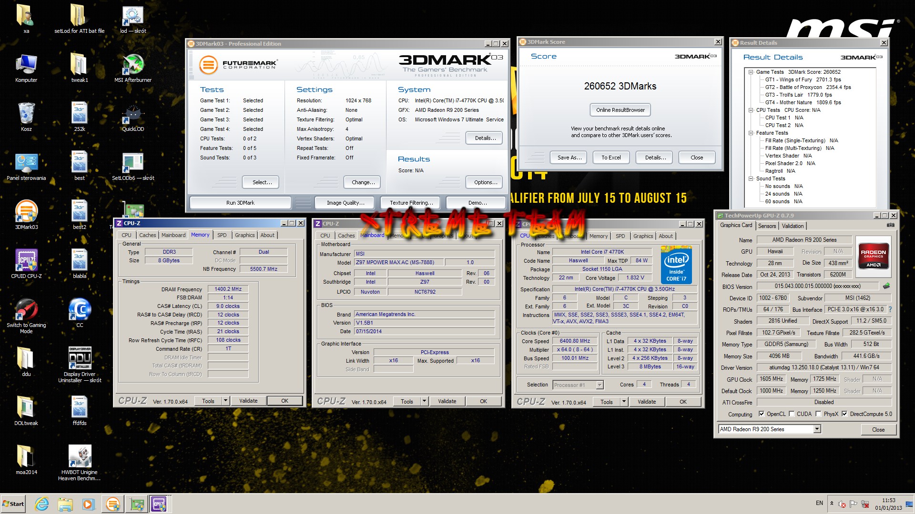Viewport: 915px width, 514px height.
Task: Collapse the Game Tests tree node
Action: pyautogui.click(x=751, y=72)
